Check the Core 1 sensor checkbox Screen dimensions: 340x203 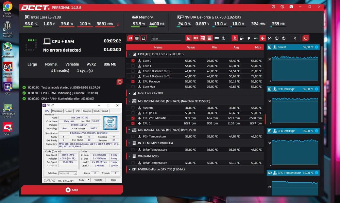click(x=133, y=66)
